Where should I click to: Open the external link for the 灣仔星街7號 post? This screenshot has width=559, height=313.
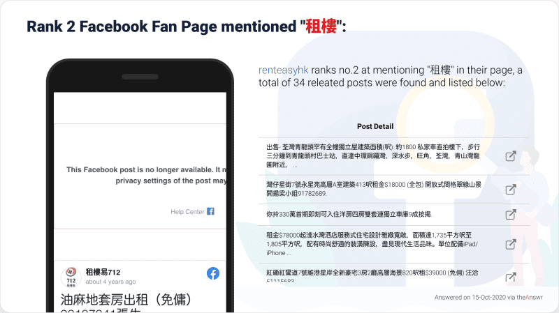(511, 189)
